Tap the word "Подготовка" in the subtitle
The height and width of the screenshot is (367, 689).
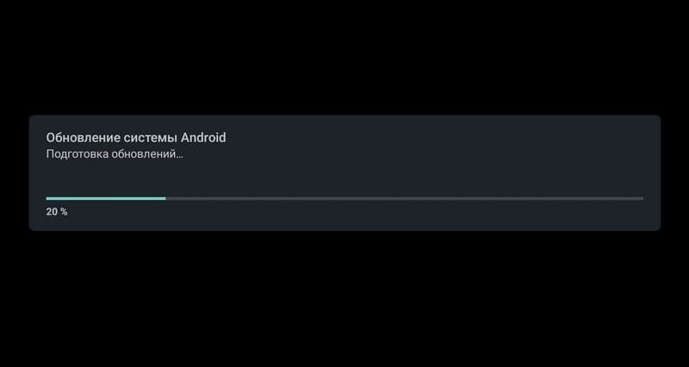[77, 155]
